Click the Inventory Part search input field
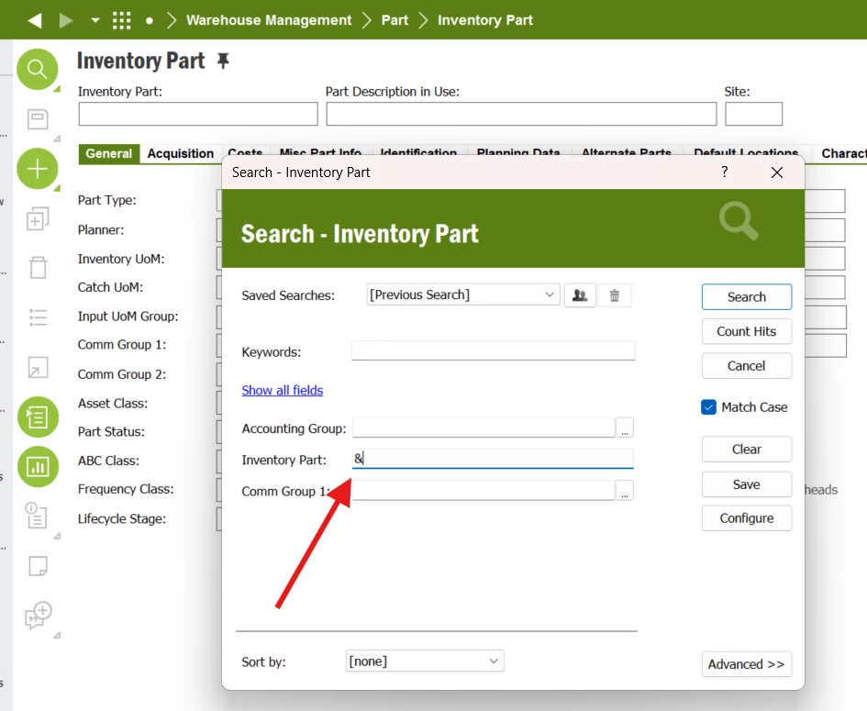This screenshot has height=711, width=867. point(493,459)
